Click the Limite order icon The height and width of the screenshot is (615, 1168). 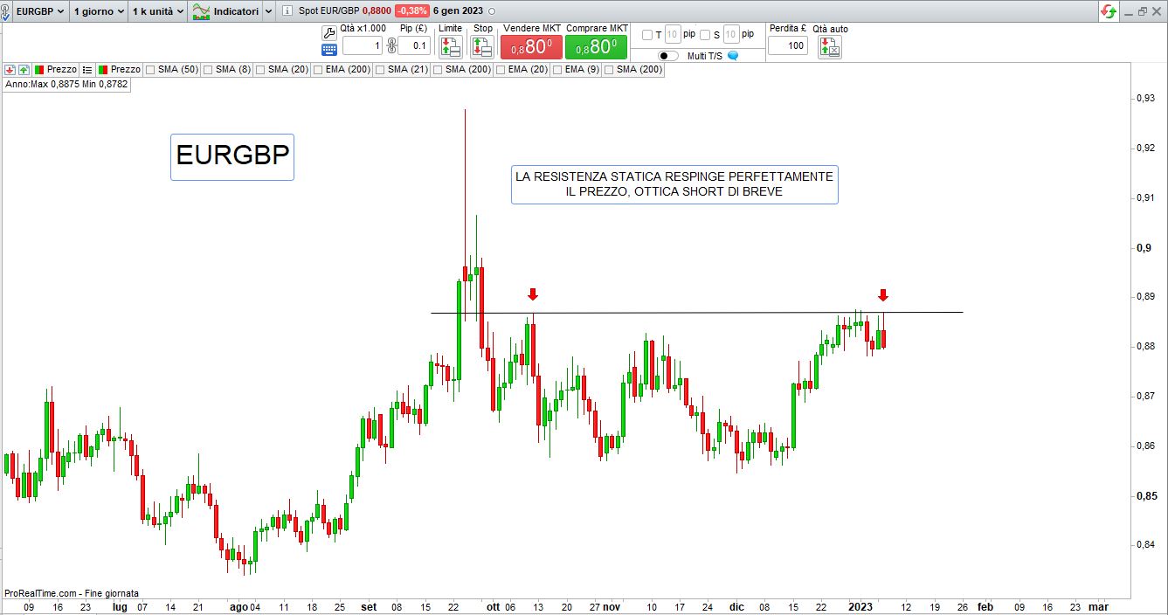450,46
